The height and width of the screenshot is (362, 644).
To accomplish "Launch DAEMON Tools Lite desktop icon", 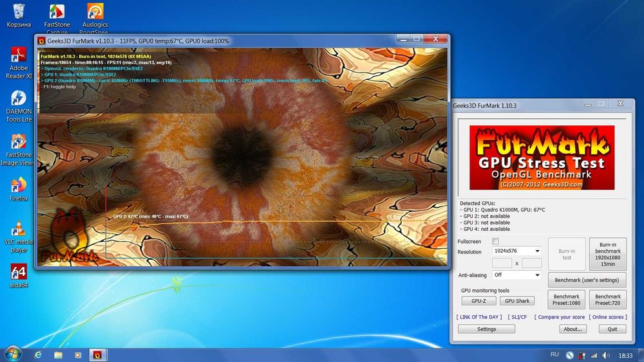I will coord(19,106).
